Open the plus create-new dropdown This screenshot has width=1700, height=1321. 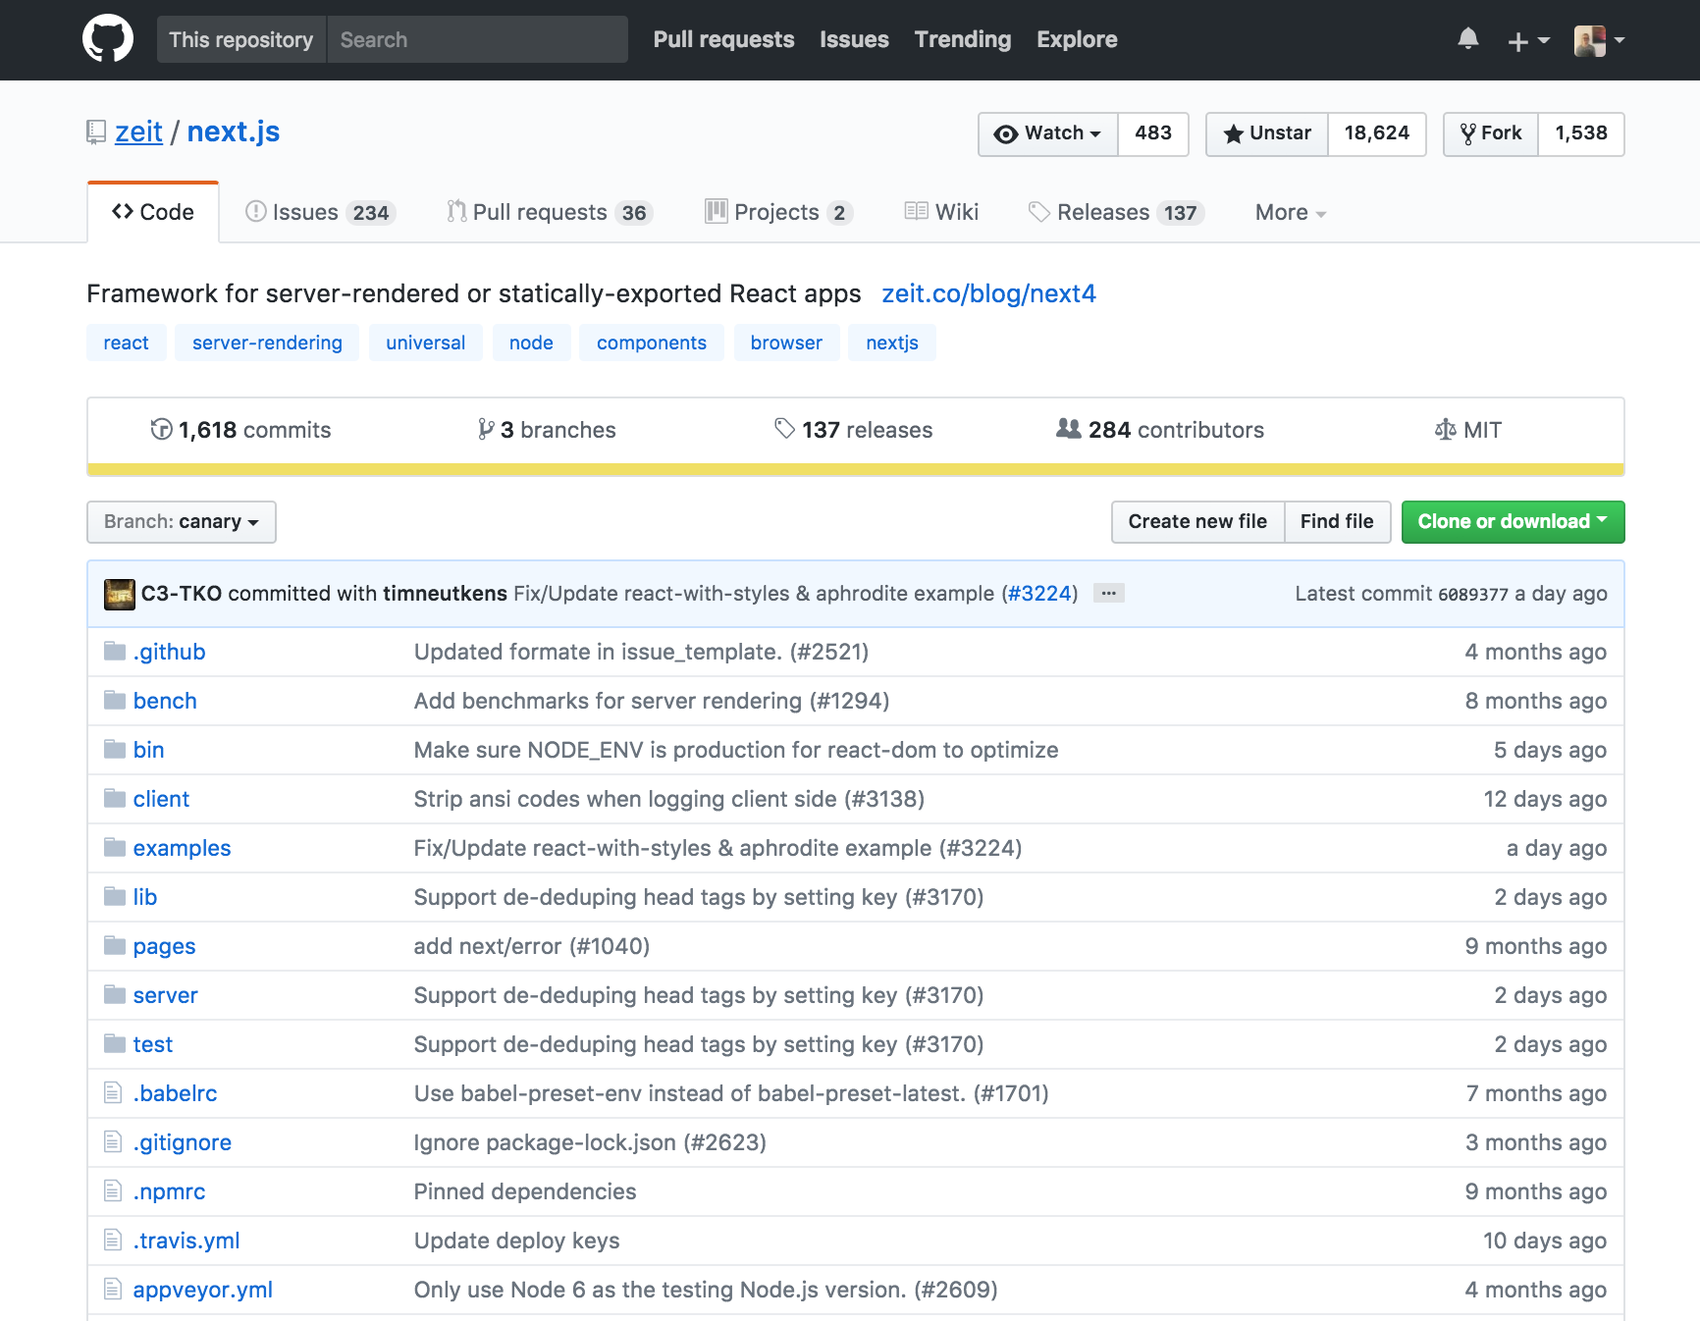click(x=1527, y=40)
